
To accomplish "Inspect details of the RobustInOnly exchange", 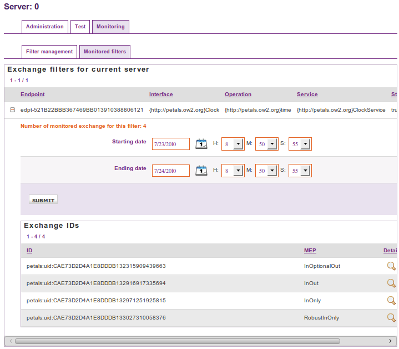I will click(x=391, y=318).
